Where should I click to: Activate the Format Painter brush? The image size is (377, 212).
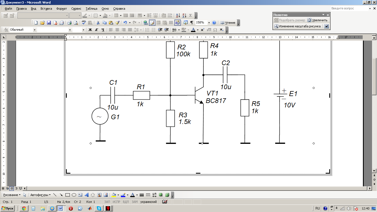click(x=117, y=23)
